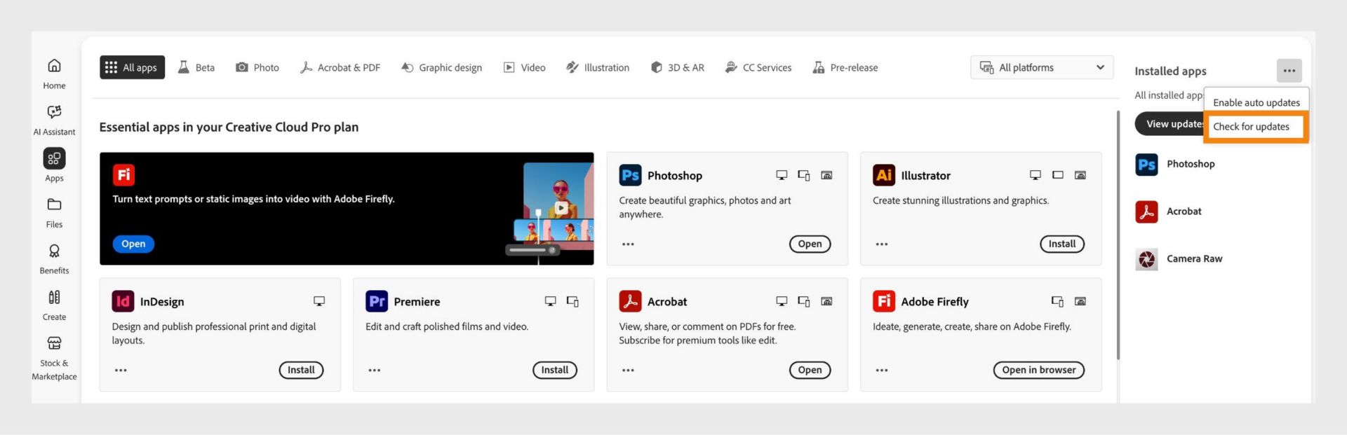
Task: Switch to the Beta category tab
Action: (x=196, y=67)
